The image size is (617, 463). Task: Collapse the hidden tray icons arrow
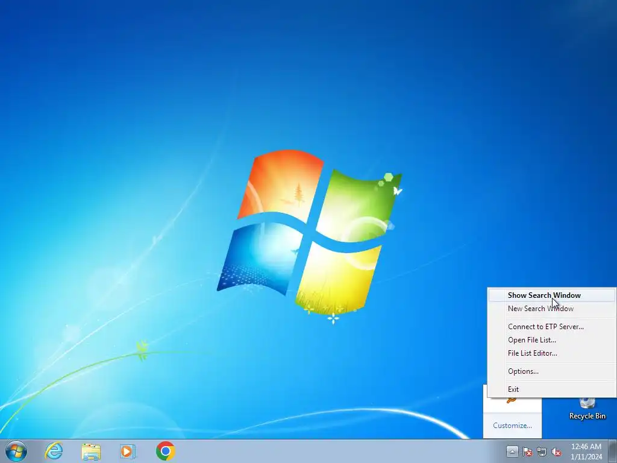pos(512,451)
